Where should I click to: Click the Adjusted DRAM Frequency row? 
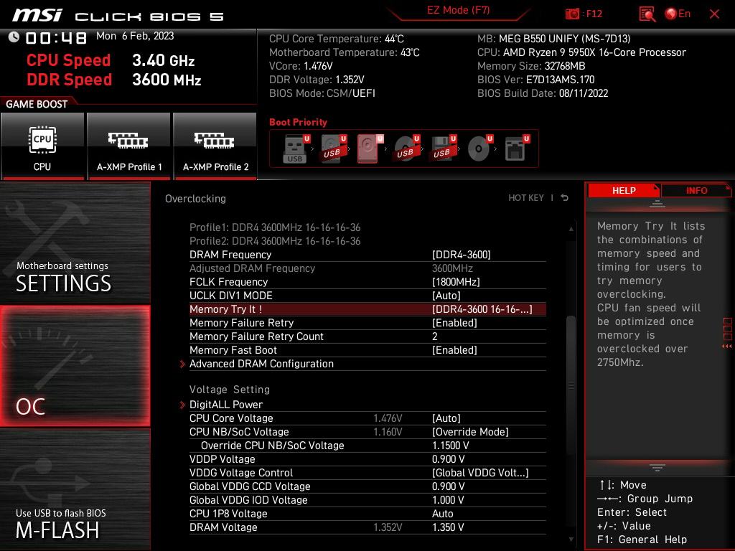(367, 268)
